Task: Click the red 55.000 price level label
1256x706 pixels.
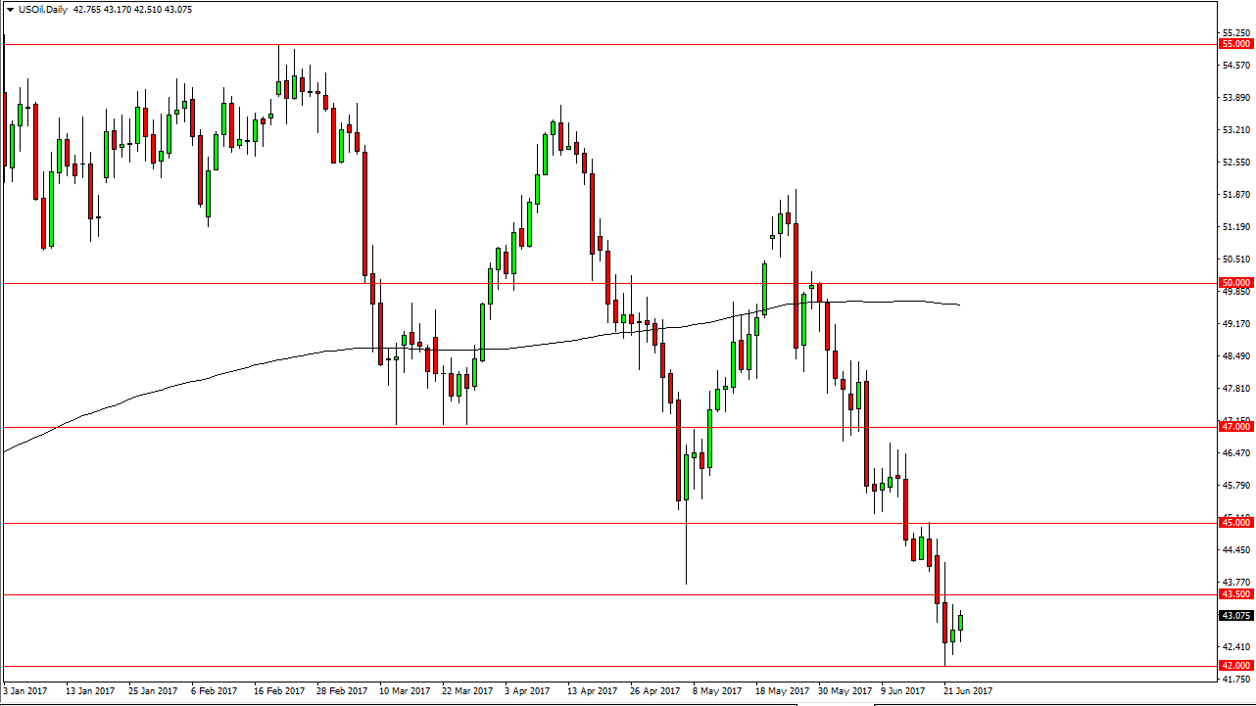Action: [x=1235, y=43]
